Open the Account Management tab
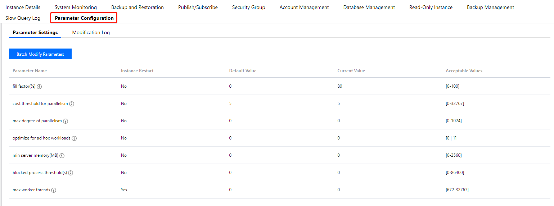The image size is (554, 206). point(304,7)
